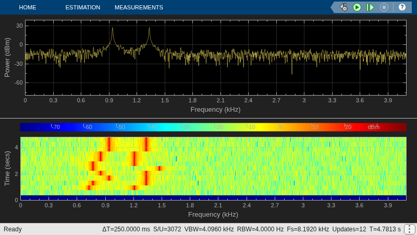The image size is (417, 235).
Task: Click the 'VBW=4.0960 kHz' status entry
Action: pyautogui.click(x=209, y=229)
